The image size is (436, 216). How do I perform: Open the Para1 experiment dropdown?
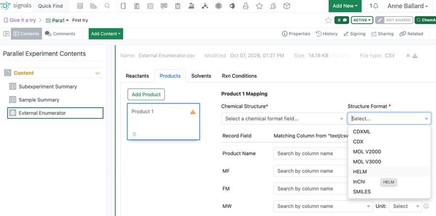tap(57, 20)
